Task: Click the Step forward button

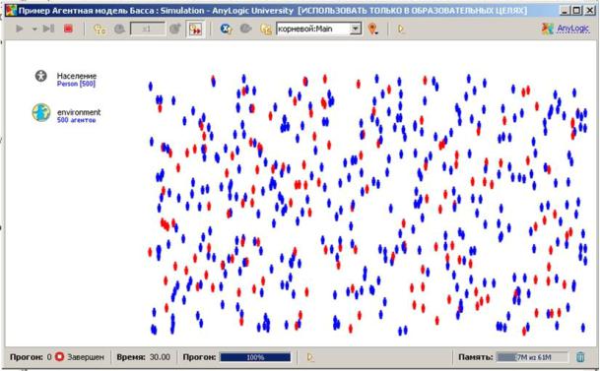Action: pyautogui.click(x=48, y=29)
